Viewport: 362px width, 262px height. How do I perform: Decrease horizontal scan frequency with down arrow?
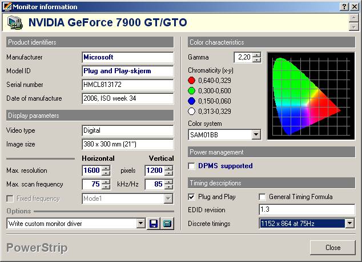106,186
